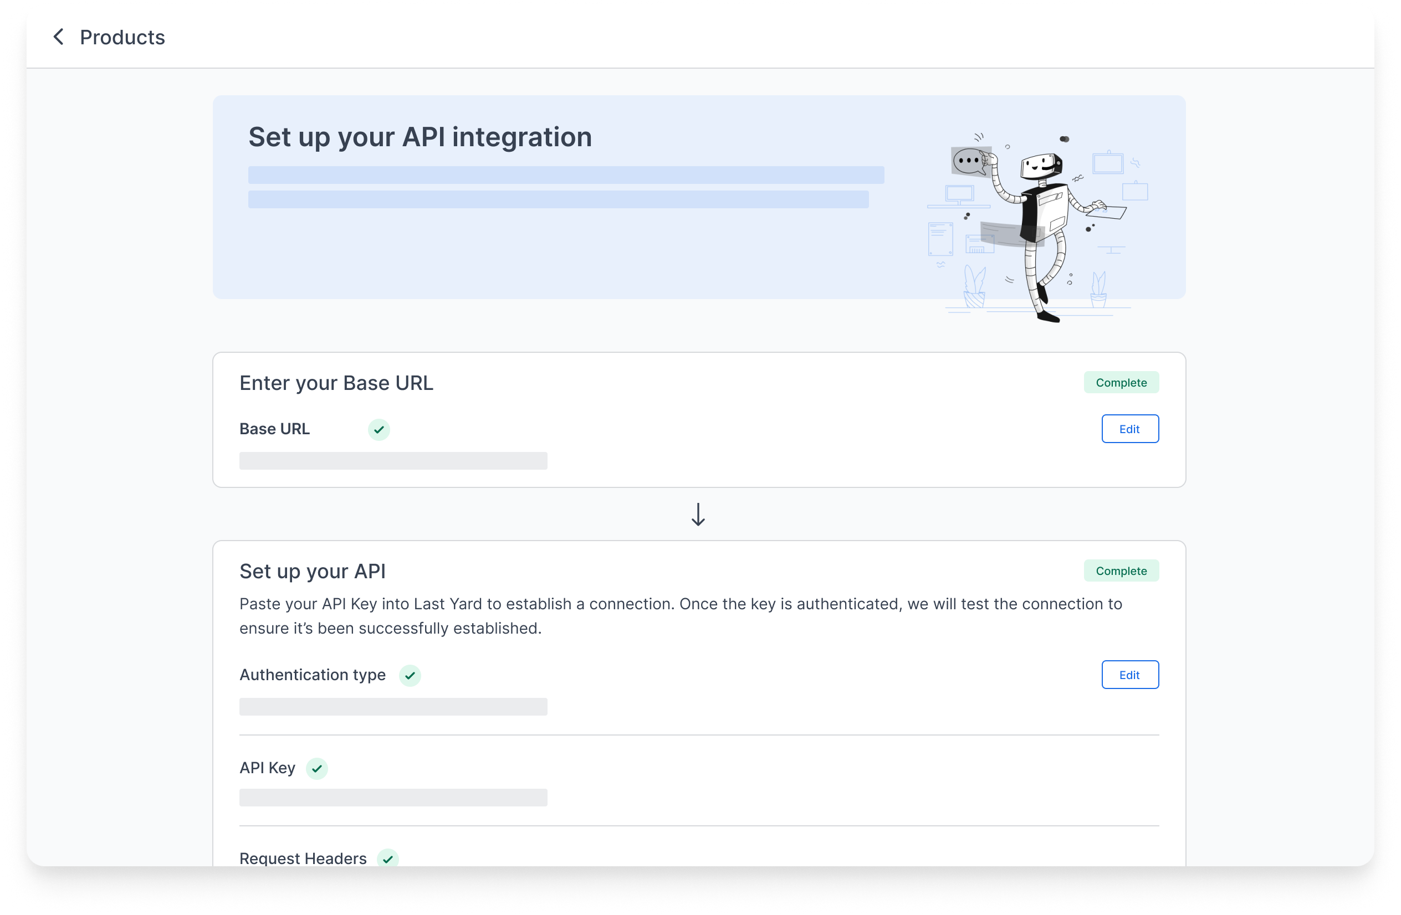The height and width of the screenshot is (915, 1401).
Task: Click the Base URL value field
Action: click(x=392, y=461)
